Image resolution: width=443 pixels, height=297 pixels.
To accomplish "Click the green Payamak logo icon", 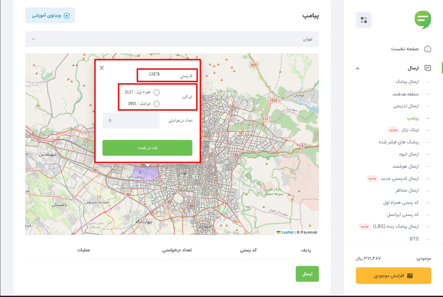I will 423,20.
